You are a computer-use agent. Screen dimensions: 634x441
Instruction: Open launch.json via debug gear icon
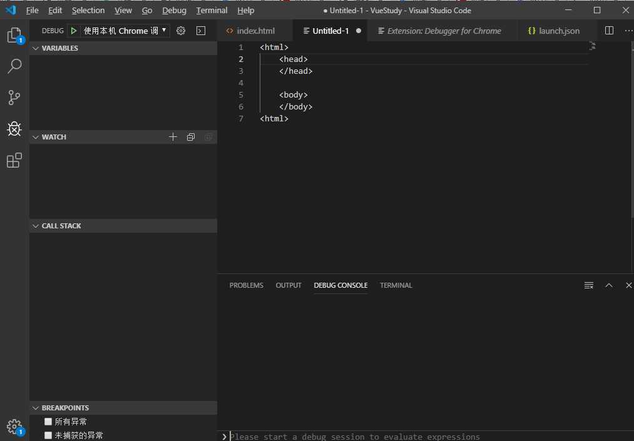point(181,31)
